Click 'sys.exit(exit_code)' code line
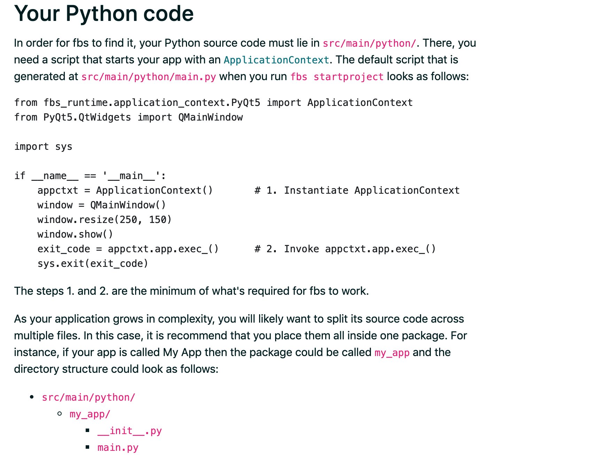592x455 pixels. (93, 263)
